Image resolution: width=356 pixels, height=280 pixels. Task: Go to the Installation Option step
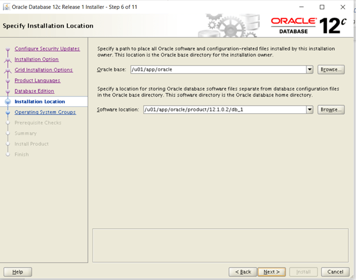click(37, 59)
